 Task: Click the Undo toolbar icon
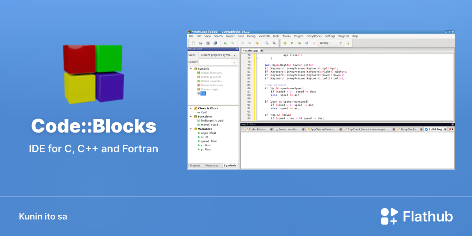tap(225, 43)
